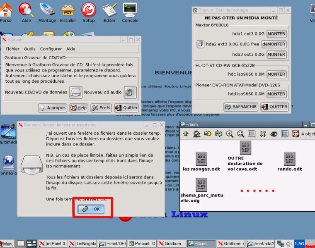315x248 pixels.
Task: Unmount hda2 with déMONTER button
Action: [x=274, y=44]
